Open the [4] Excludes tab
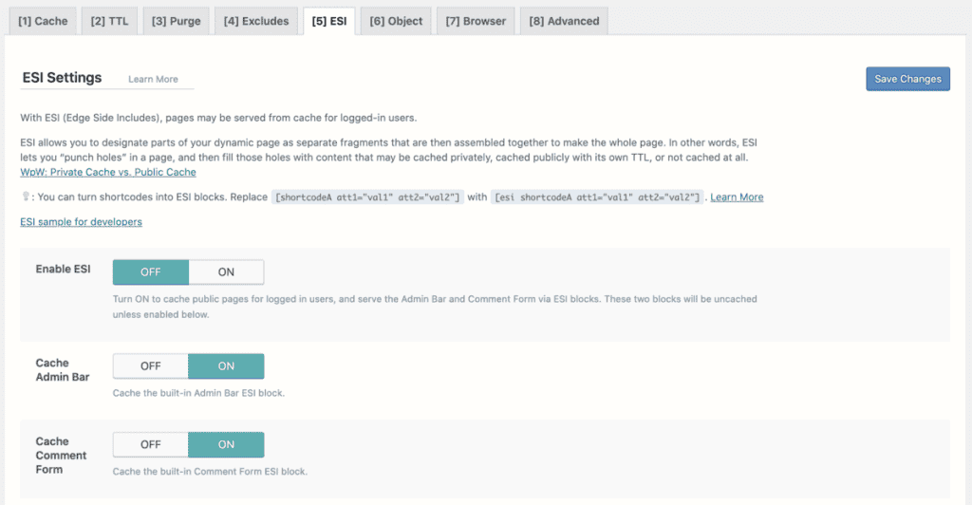 (256, 21)
